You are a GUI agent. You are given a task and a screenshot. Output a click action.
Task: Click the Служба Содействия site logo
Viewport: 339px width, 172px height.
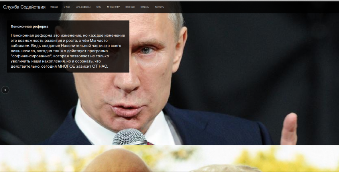(x=24, y=7)
